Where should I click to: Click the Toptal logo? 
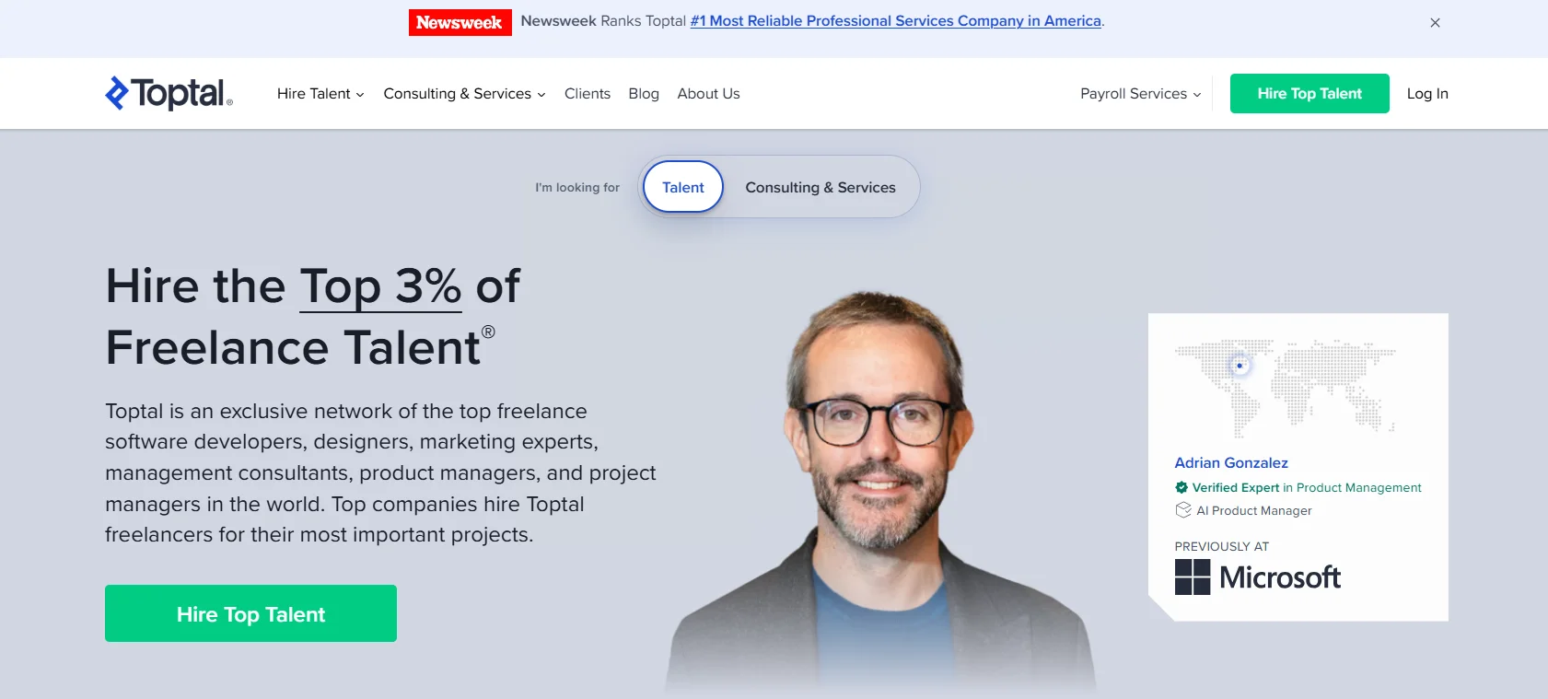click(169, 93)
